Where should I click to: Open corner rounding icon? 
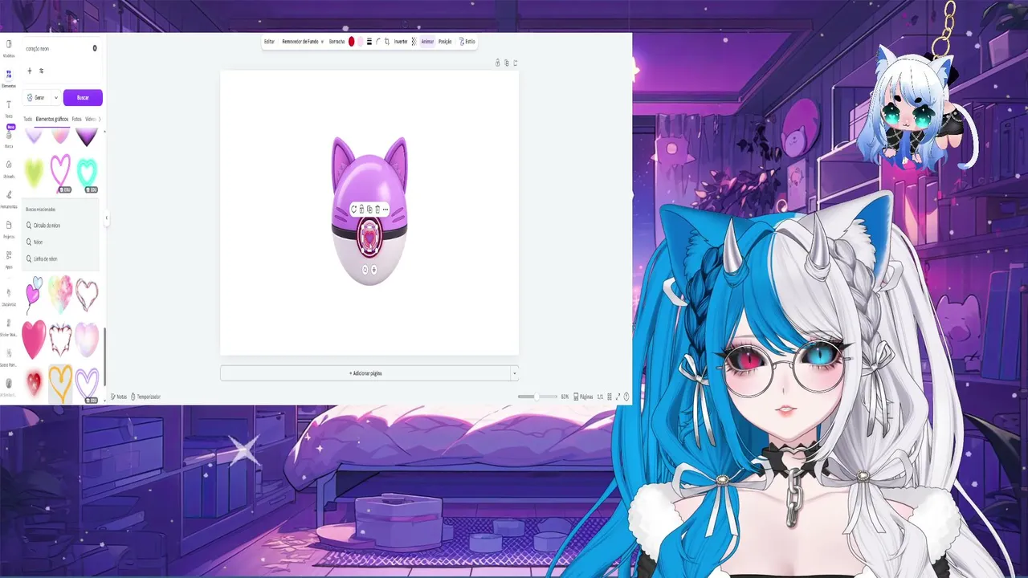click(x=378, y=42)
